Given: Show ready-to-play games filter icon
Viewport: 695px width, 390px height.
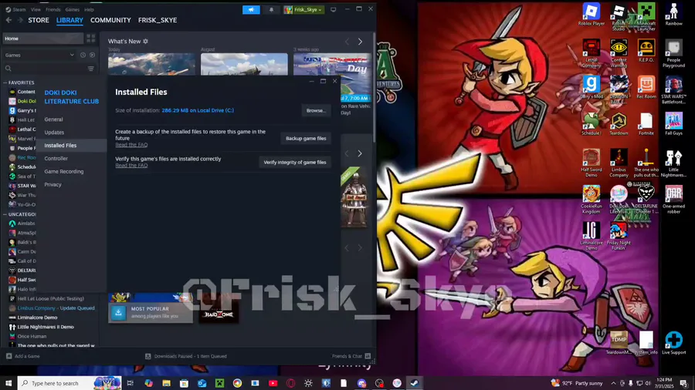Looking at the screenshot, I should tap(92, 55).
